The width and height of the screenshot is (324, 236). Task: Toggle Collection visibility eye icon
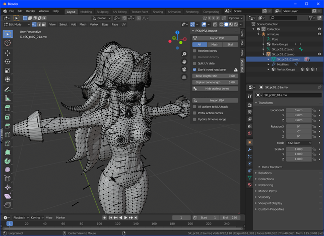coord(319,29)
